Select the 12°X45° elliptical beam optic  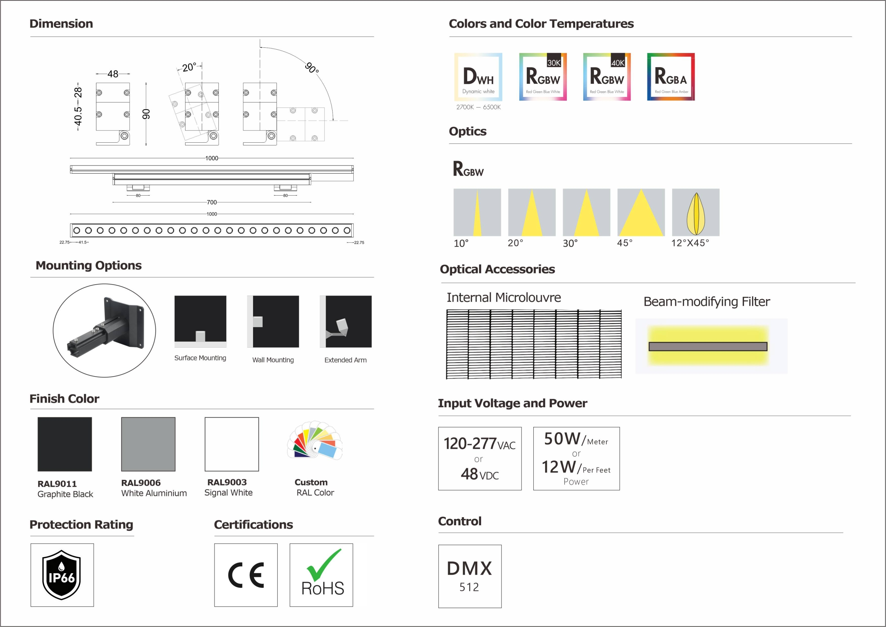[695, 212]
